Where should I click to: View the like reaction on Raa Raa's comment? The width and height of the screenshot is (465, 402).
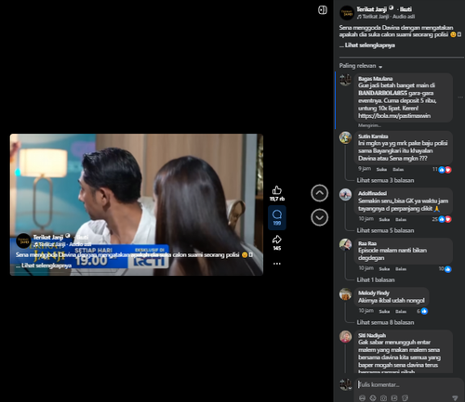click(445, 269)
